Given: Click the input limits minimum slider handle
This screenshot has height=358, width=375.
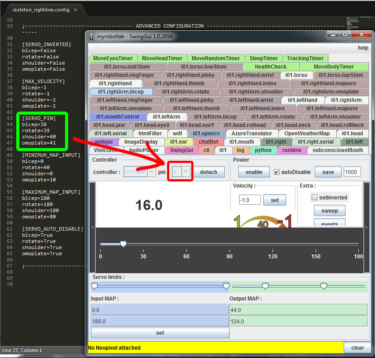Looking at the screenshot, I should (95, 286).
